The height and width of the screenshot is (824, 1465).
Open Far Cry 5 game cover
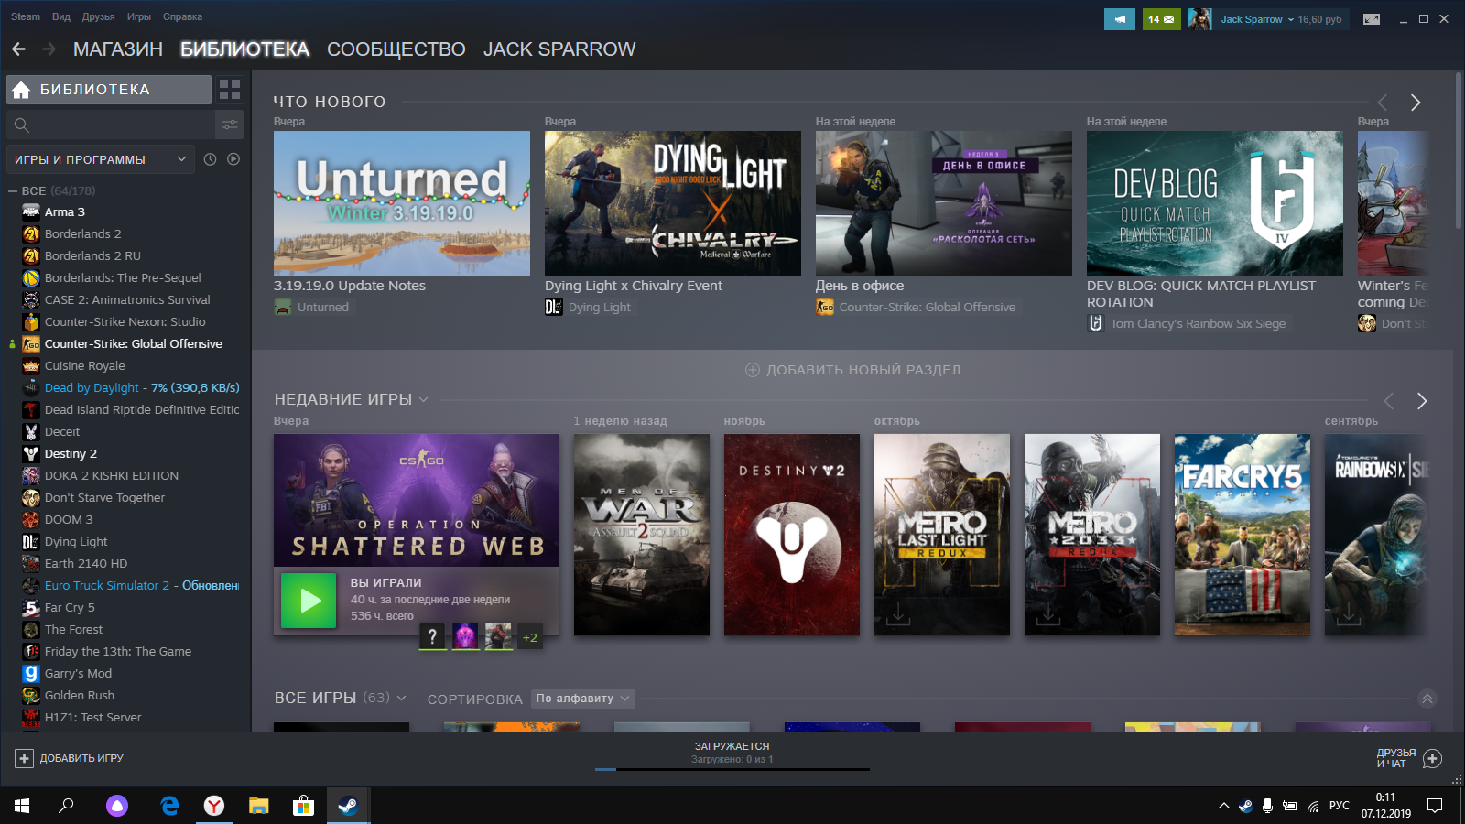(1243, 535)
